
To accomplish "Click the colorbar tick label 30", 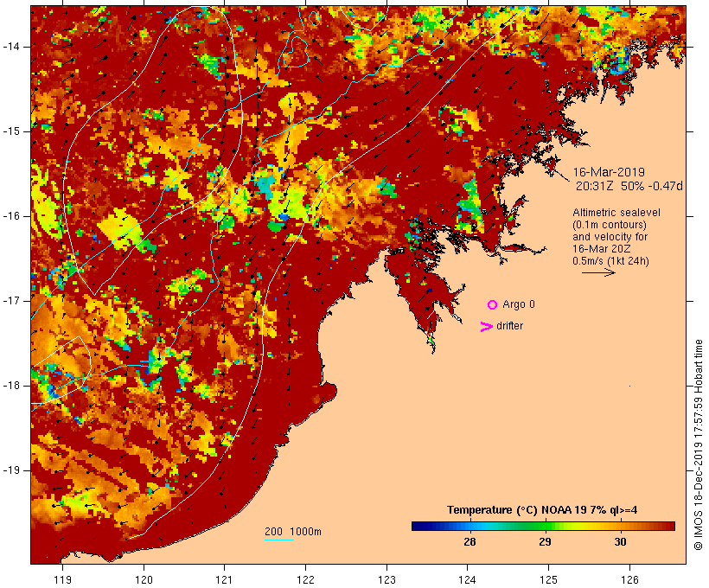I will tap(620, 541).
